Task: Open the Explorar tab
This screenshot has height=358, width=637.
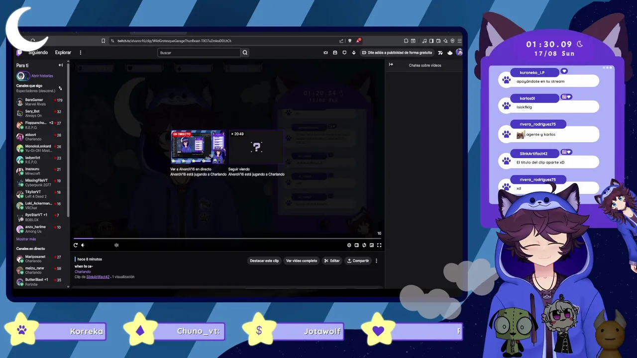Action: tap(63, 53)
